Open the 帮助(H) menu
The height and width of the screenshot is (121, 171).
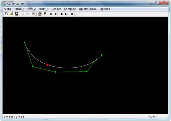pos(44,9)
